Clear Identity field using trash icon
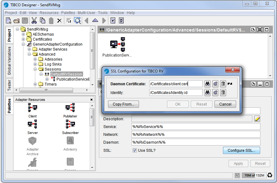The width and height of the screenshot is (277, 183). click(x=223, y=92)
